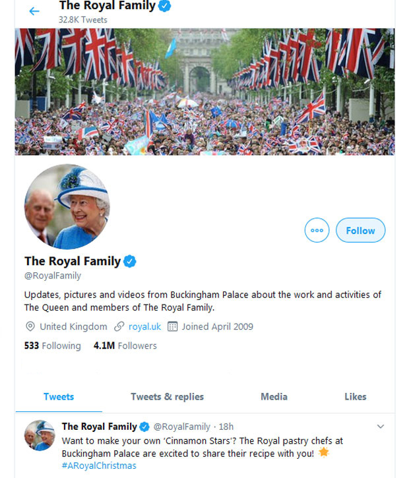Click the link chain icon

pyautogui.click(x=119, y=326)
